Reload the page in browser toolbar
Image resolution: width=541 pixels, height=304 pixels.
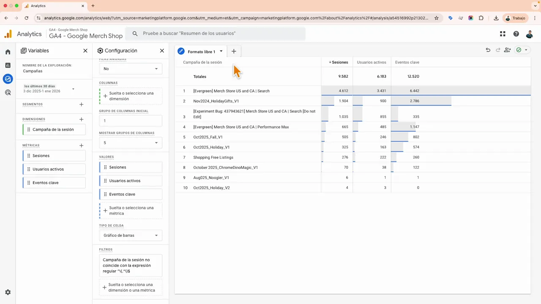27,18
